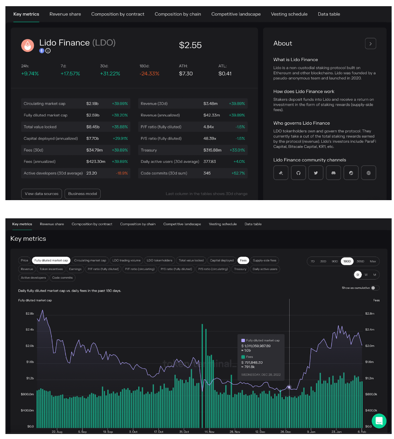Click the Circulating market cap table row
This screenshot has height=439, width=394.
click(75, 104)
